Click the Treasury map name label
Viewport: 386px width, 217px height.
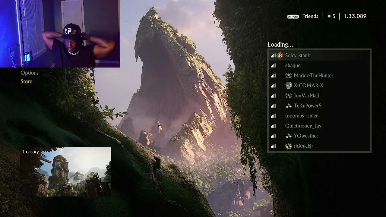pyautogui.click(x=30, y=152)
